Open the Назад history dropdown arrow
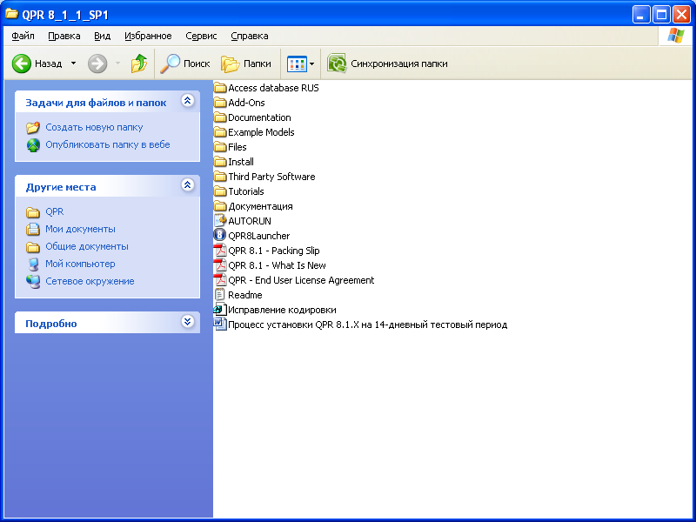This screenshot has height=522, width=696. 74,64
